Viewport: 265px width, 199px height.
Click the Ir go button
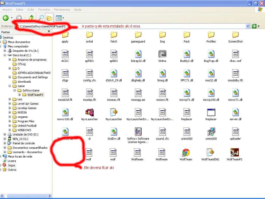click(256, 26)
